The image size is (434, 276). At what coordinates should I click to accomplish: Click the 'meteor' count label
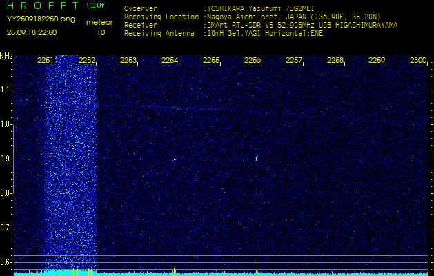point(99,22)
